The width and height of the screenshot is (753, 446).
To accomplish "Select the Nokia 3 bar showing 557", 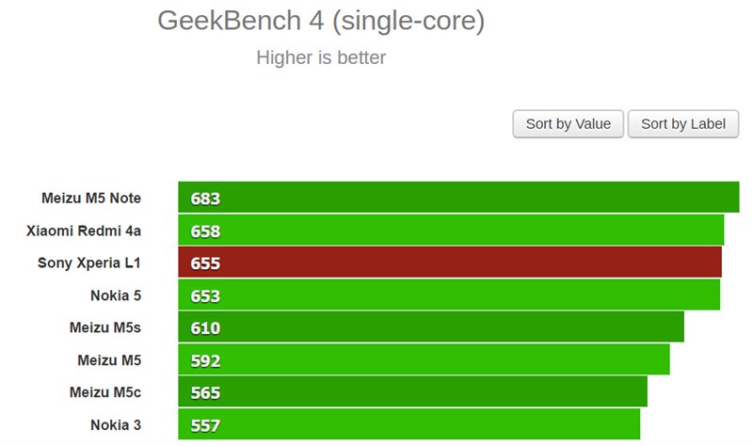I will 409,424.
